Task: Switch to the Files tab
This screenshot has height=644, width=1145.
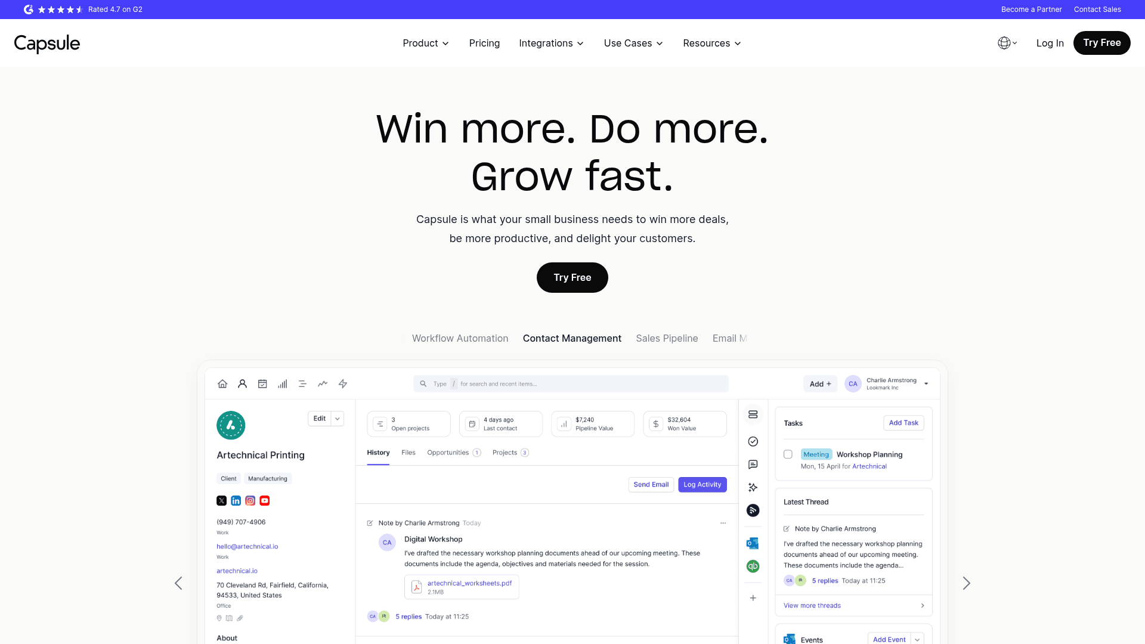Action: [408, 452]
